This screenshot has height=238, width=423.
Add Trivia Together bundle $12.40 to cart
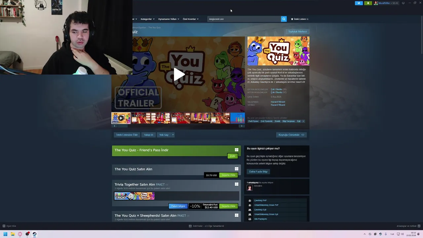coord(228,206)
